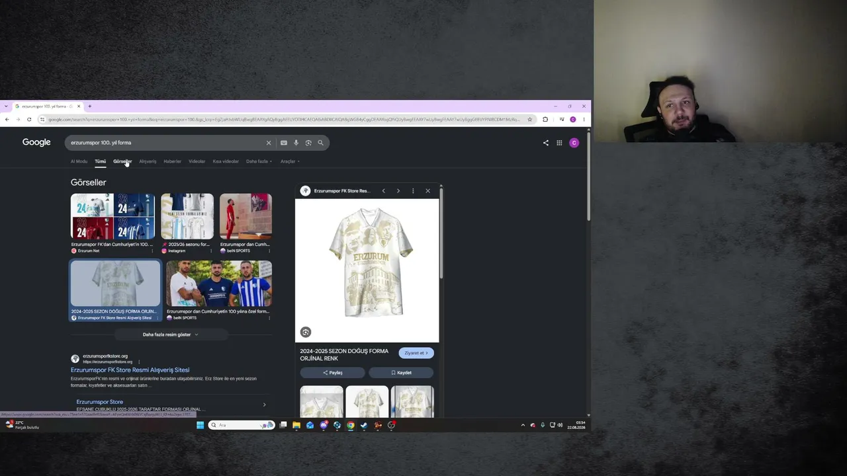The height and width of the screenshot is (476, 847).
Task: Click the share icon beside Google apps
Action: (x=546, y=143)
